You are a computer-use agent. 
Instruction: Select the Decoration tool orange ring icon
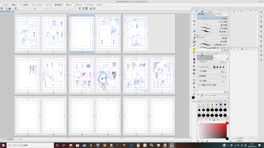click(x=194, y=52)
